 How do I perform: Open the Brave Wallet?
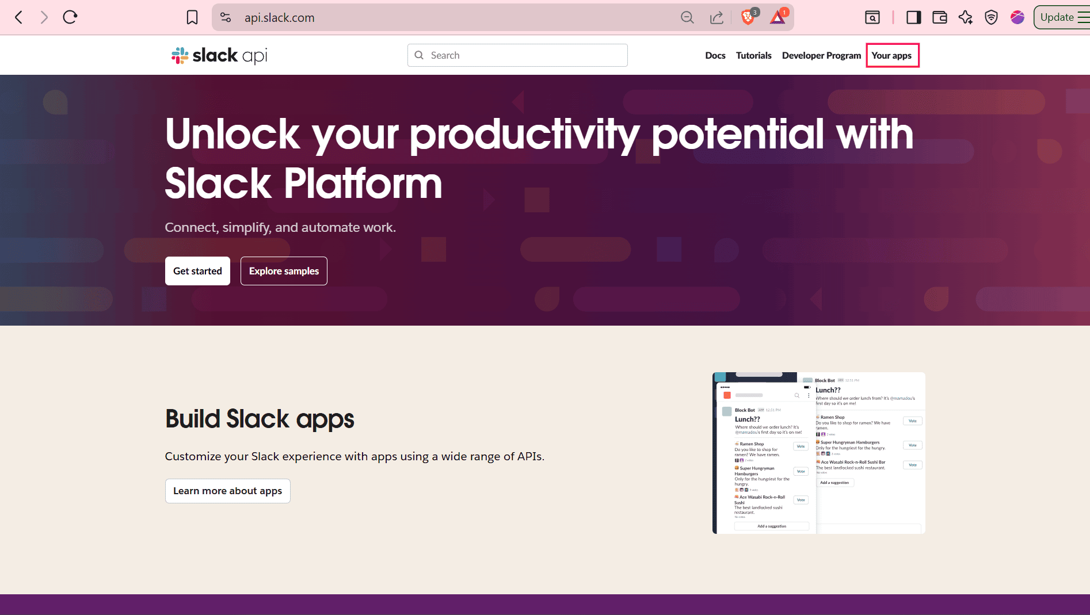pyautogui.click(x=940, y=17)
